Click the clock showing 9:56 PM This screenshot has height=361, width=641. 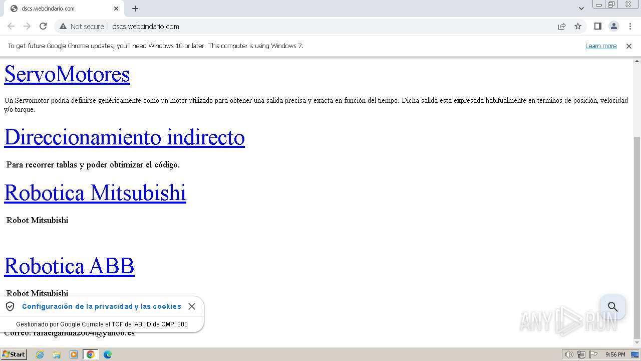point(615,354)
